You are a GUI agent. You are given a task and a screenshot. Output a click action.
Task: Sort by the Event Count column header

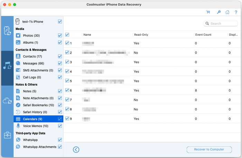click(x=203, y=35)
